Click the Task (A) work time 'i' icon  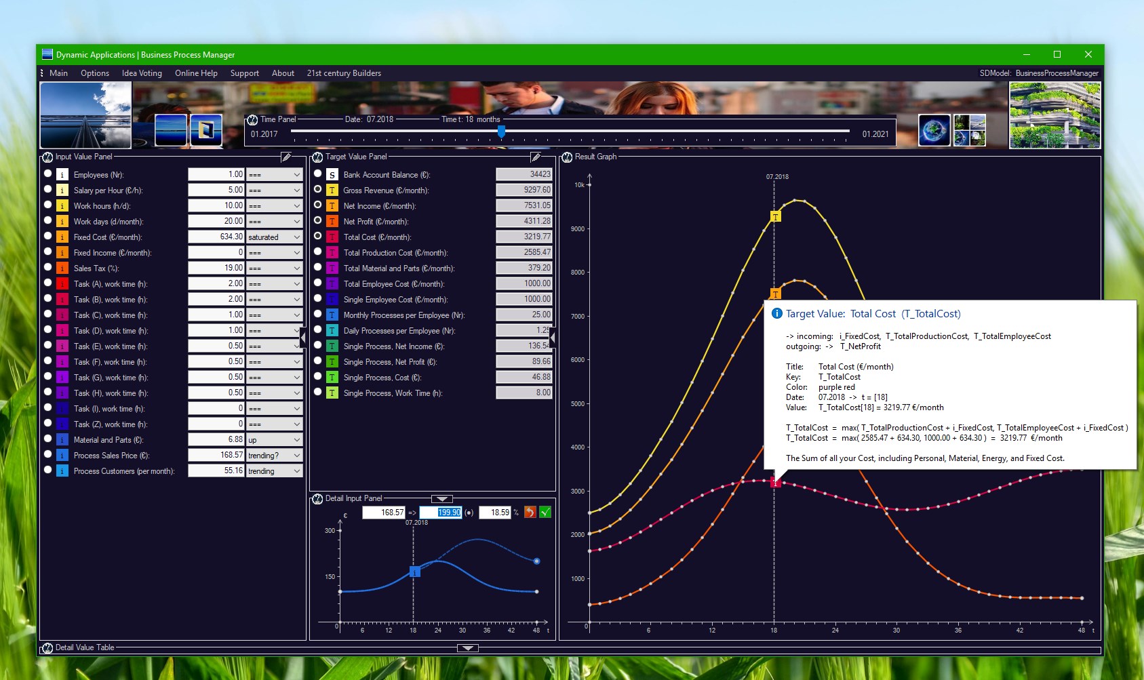(62, 284)
